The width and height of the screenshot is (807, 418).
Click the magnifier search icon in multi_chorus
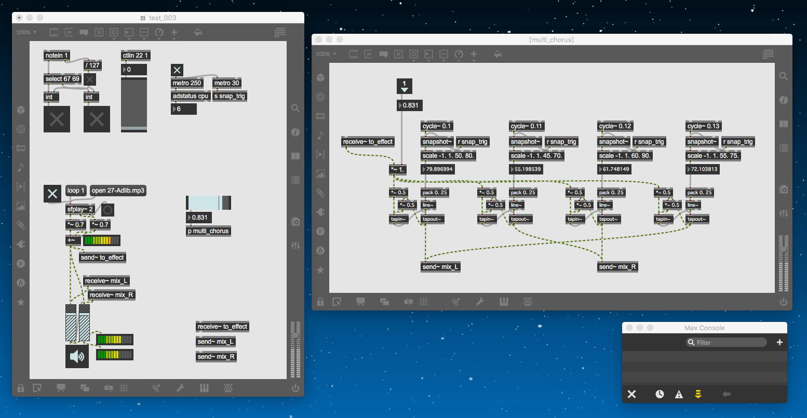pyautogui.click(x=784, y=76)
